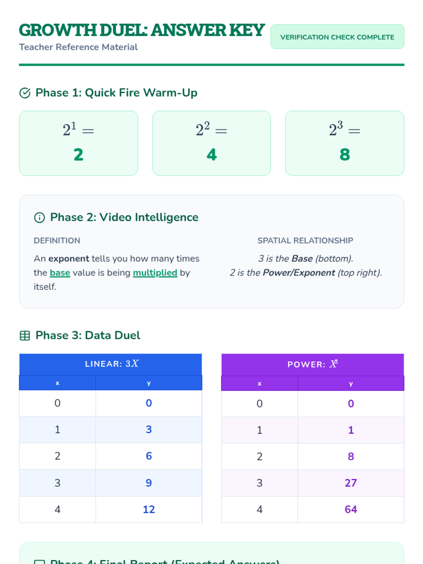Click the Spatial Relationship heading
This screenshot has width=423, height=564.
pyautogui.click(x=305, y=240)
